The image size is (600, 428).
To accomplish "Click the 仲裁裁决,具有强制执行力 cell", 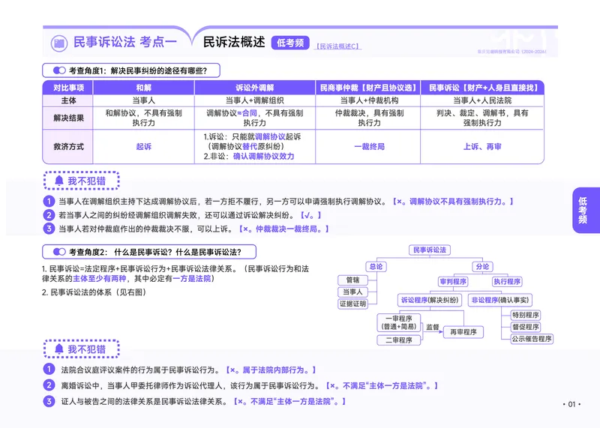I will pos(369,118).
